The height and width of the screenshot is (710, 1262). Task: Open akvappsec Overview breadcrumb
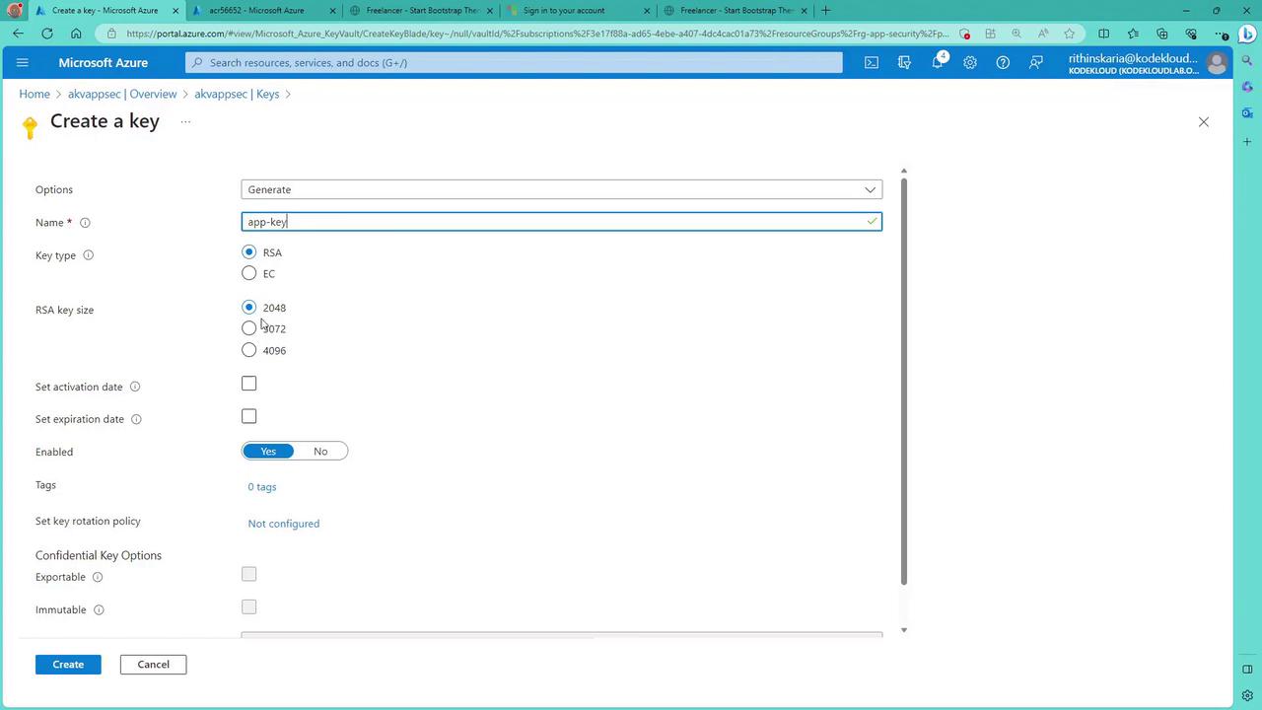(x=122, y=95)
